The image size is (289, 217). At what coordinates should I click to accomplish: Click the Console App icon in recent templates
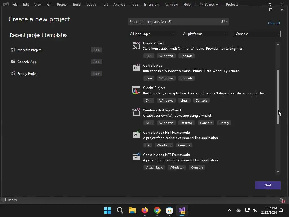click(13, 62)
